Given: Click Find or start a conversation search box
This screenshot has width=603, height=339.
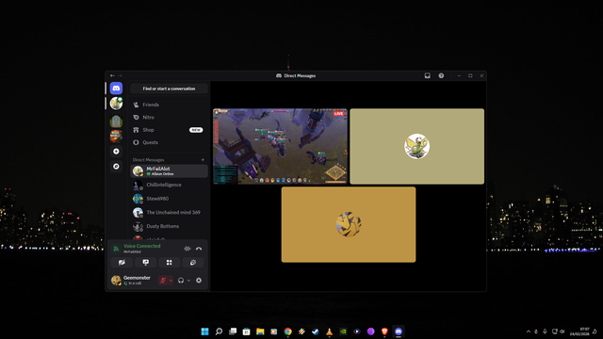Looking at the screenshot, I should (169, 89).
